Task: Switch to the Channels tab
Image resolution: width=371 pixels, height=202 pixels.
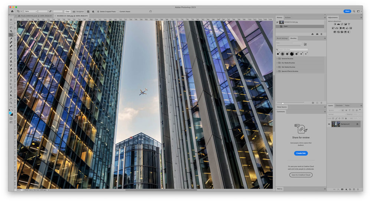Action: [339, 106]
